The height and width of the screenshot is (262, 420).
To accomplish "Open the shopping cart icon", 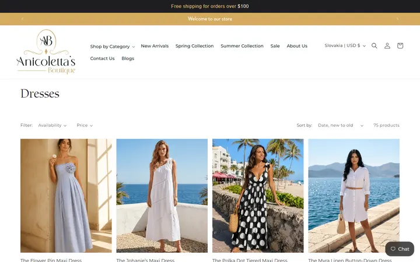I will 400,46.
